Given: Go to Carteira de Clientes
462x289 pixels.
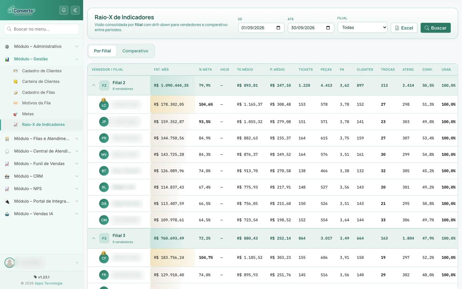Looking at the screenshot, I should pos(42,81).
